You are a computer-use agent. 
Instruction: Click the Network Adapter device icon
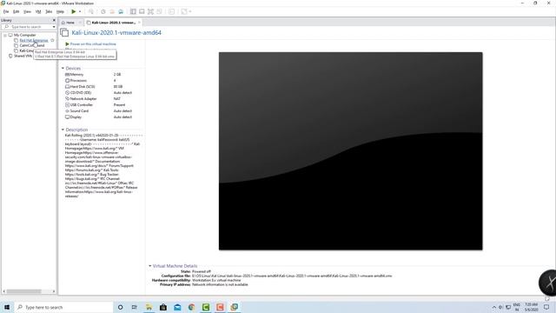point(68,98)
